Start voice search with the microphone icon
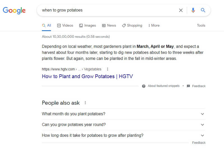Viewport: 224px width, 151px height. [x=193, y=10]
